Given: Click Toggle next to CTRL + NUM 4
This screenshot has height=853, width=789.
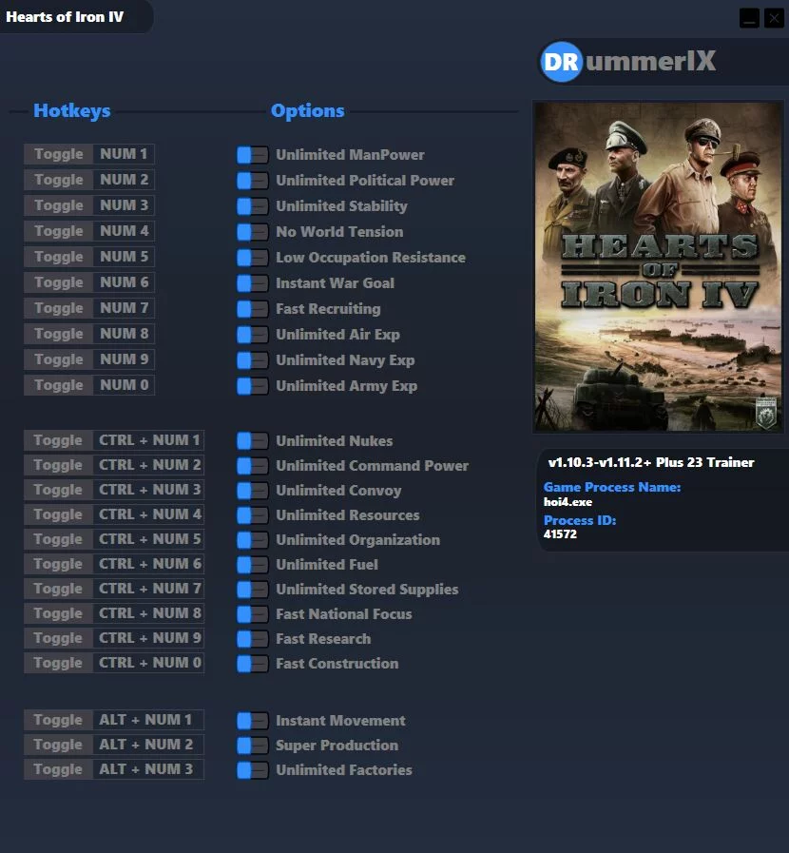Looking at the screenshot, I should click(x=59, y=514).
